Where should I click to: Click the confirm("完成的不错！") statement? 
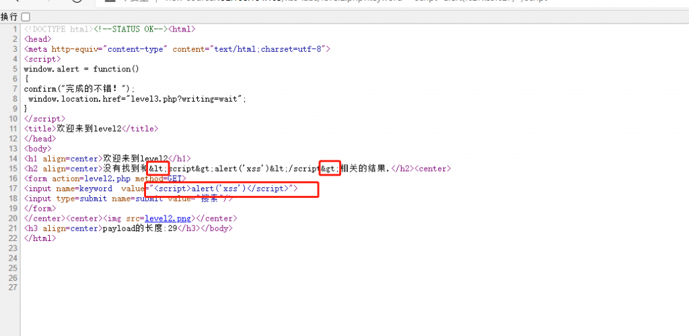pyautogui.click(x=79, y=89)
